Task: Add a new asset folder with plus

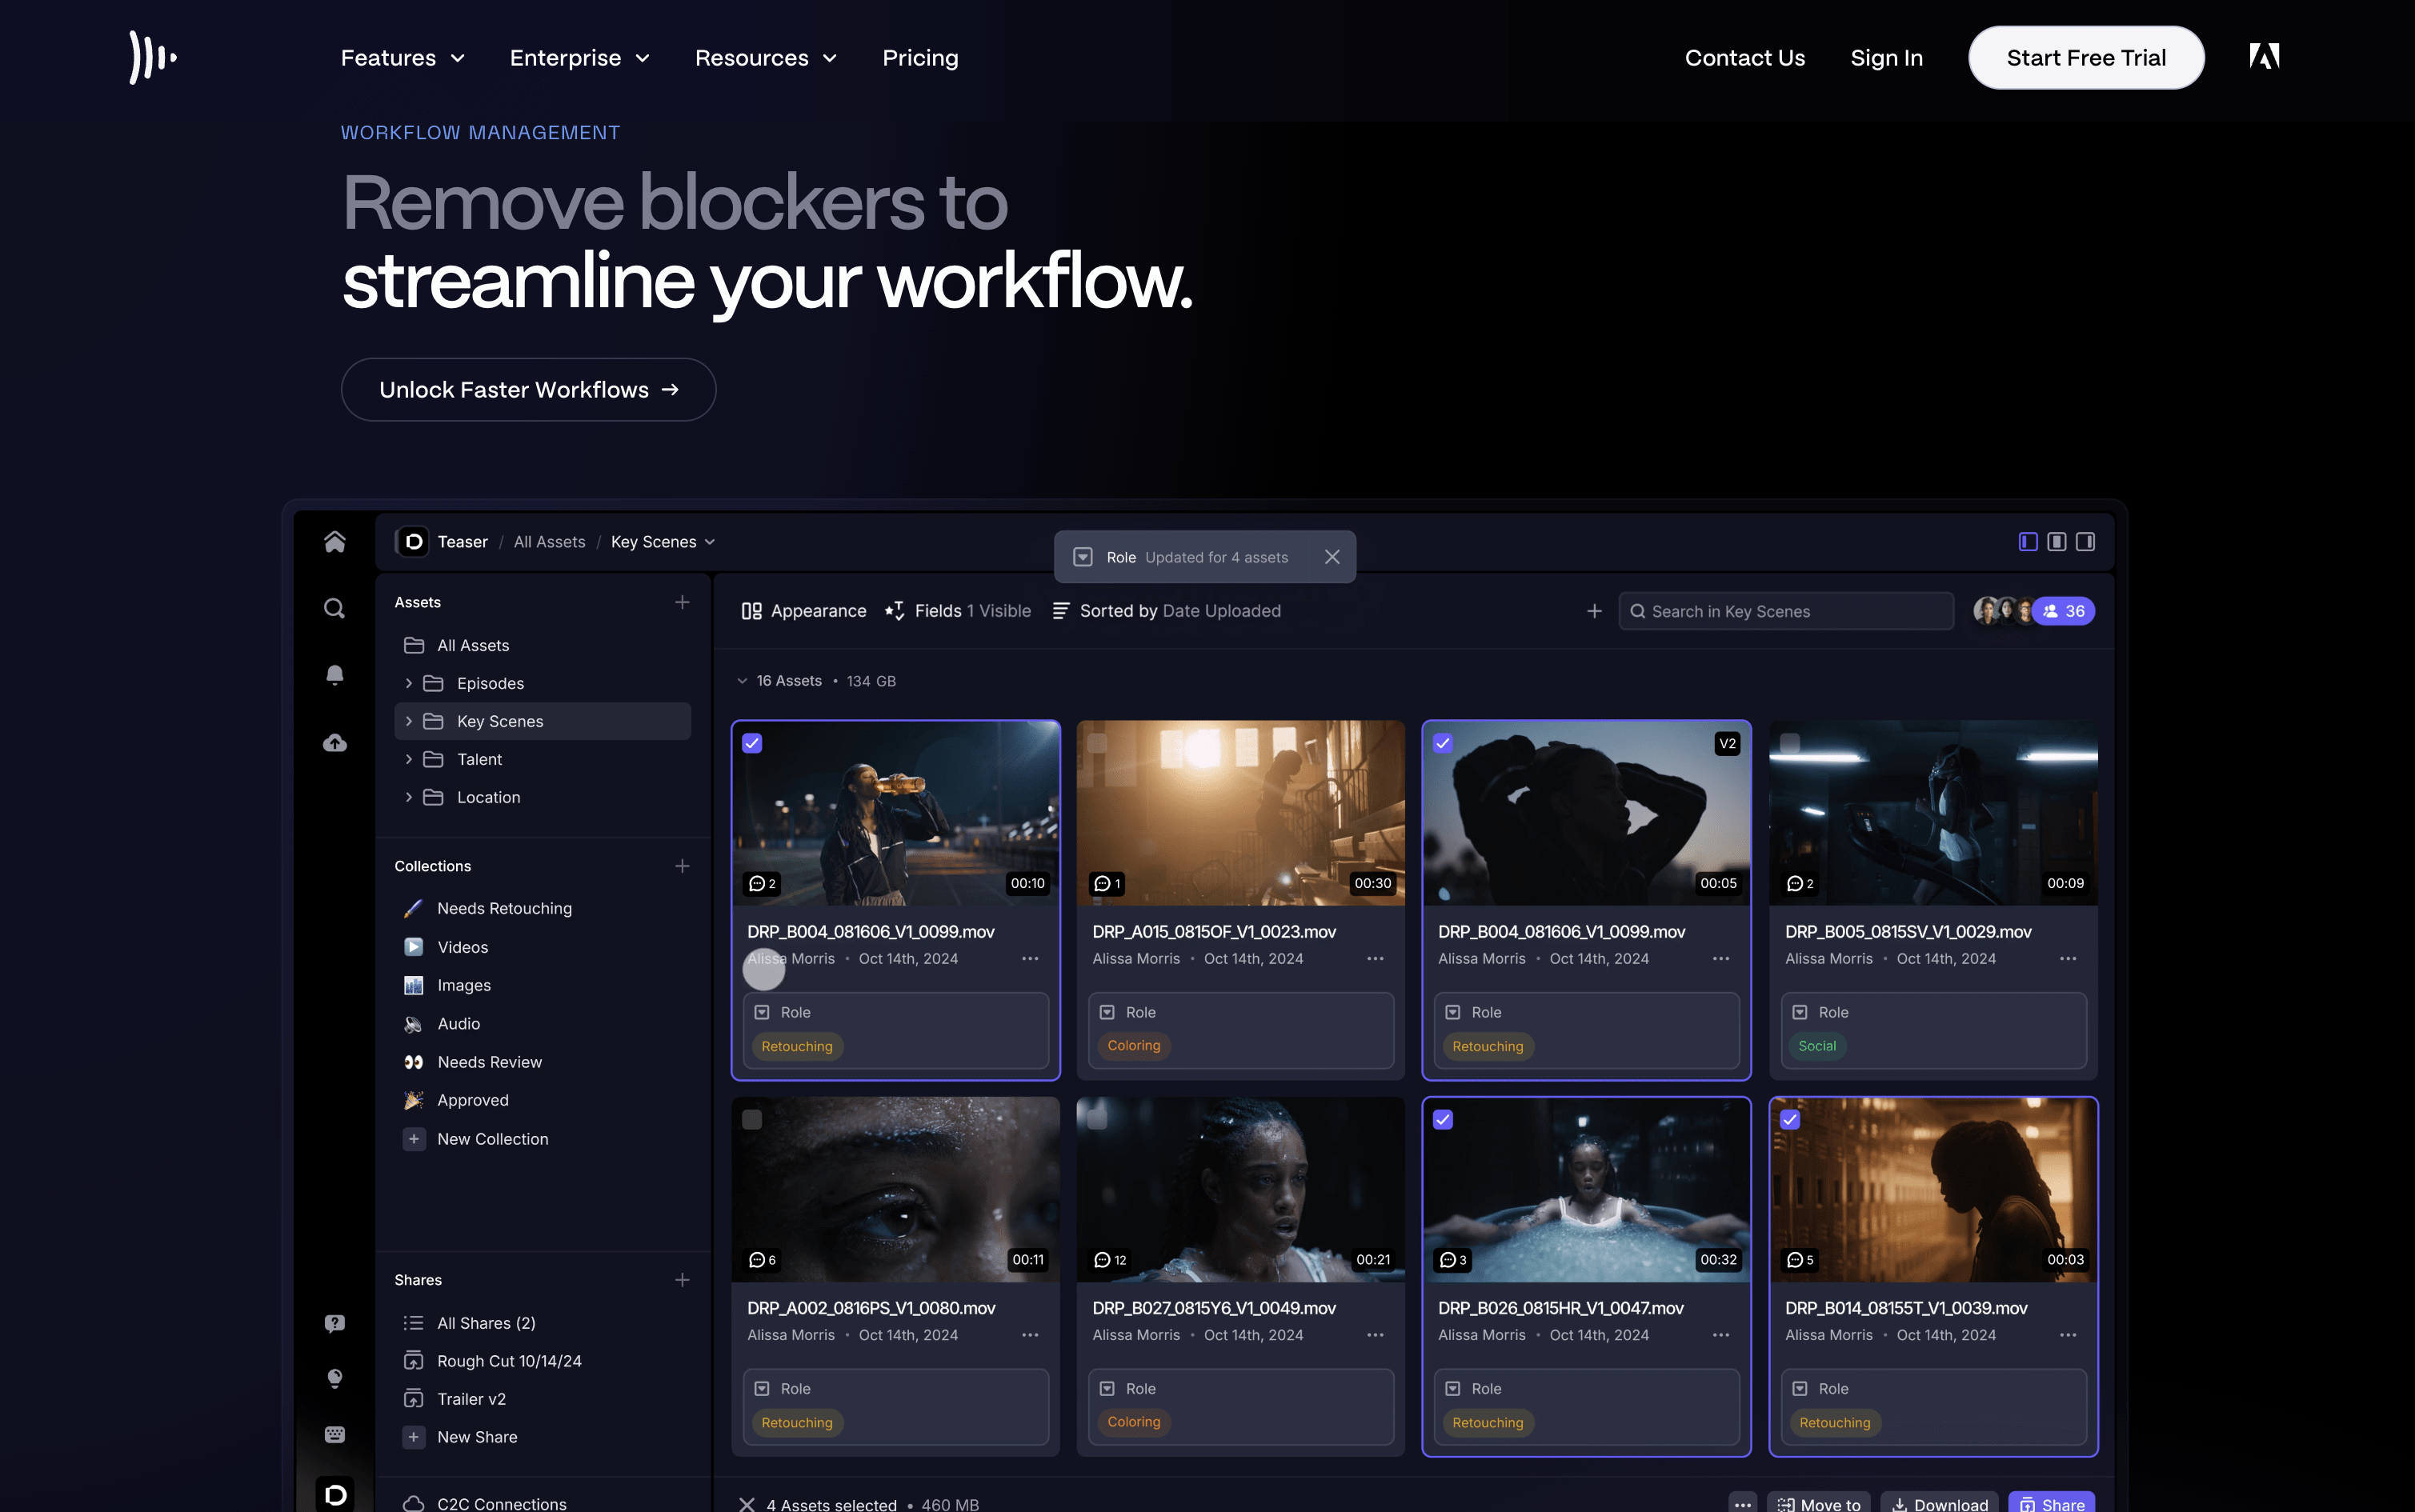Action: pos(682,602)
